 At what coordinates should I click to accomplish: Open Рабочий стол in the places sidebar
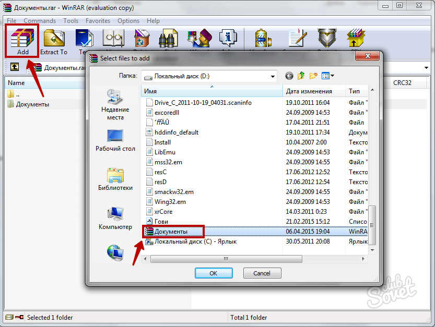(115, 140)
